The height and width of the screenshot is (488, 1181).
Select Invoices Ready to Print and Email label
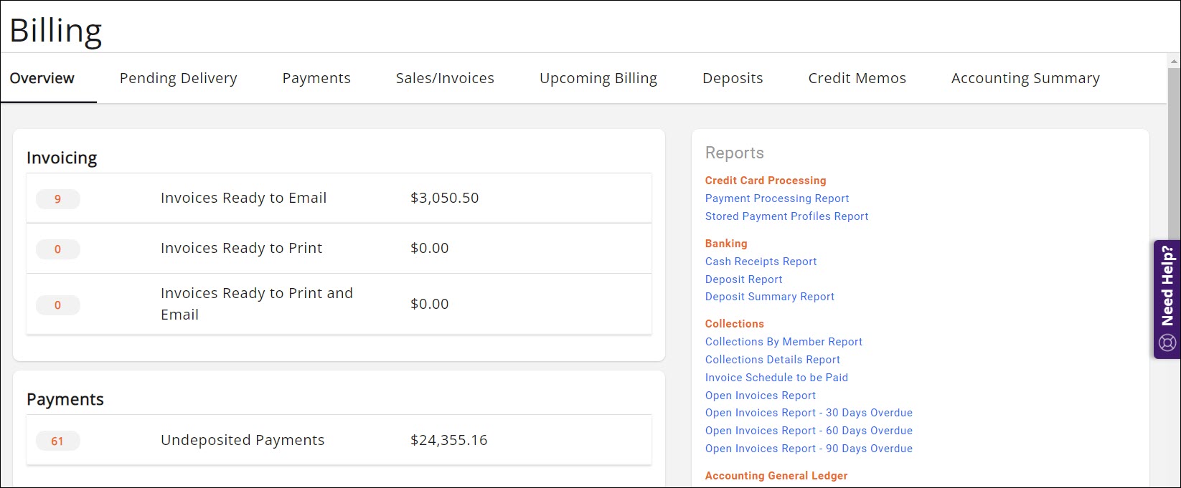257,304
